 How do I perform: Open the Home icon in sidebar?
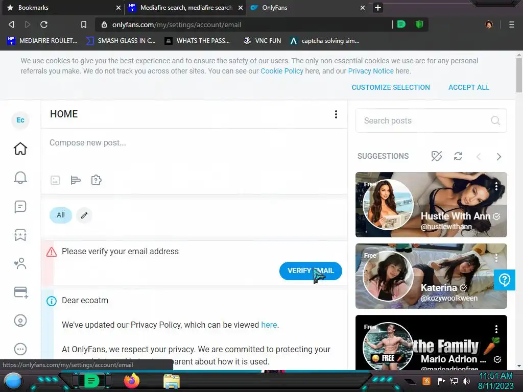pos(20,149)
